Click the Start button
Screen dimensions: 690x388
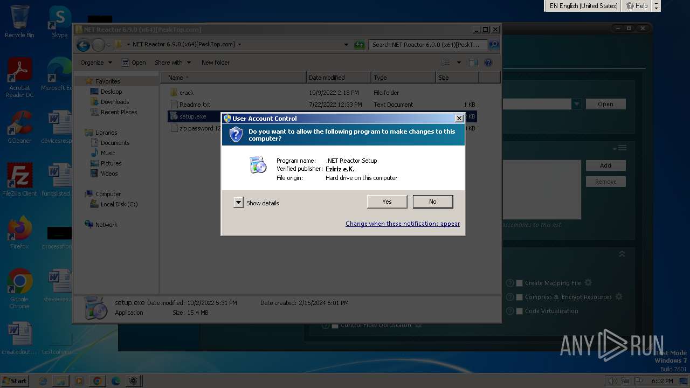click(15, 380)
